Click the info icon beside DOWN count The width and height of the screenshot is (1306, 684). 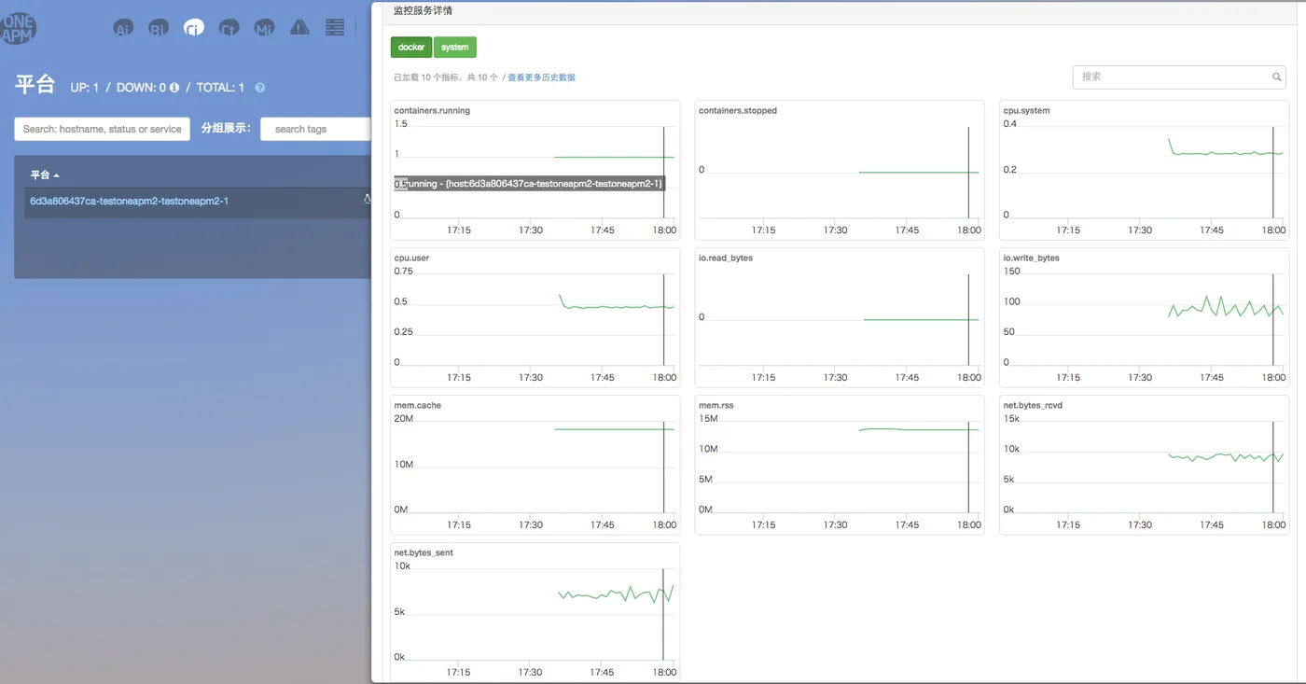click(x=174, y=87)
